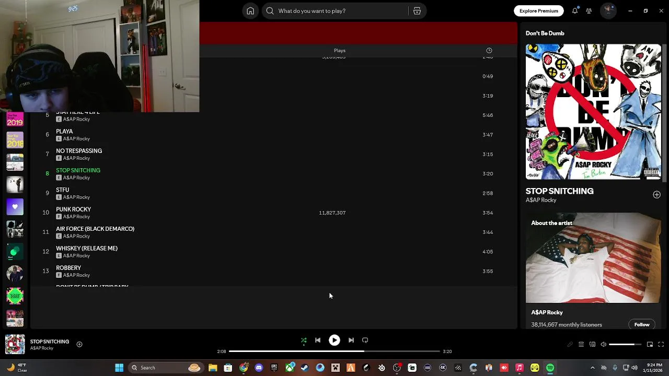Open Friend Activity icon in top bar
The height and width of the screenshot is (376, 669).
click(x=589, y=10)
